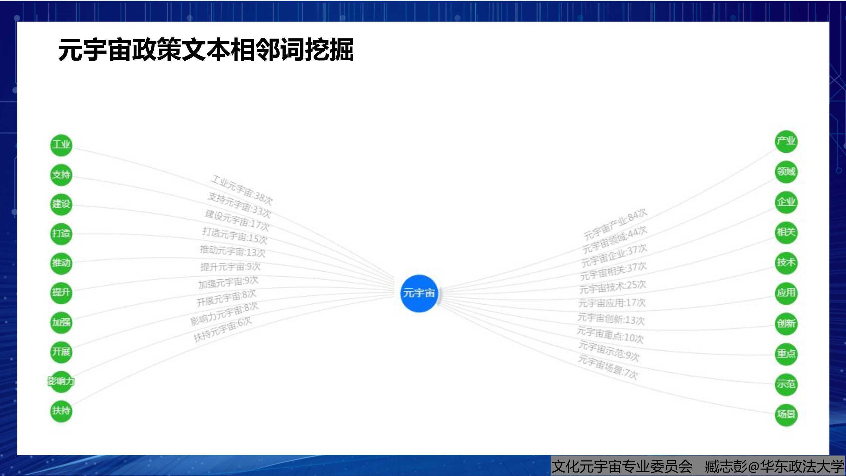The image size is (846, 476).
Task: Click the edge label 元宇宙示范:9次
Action: (x=609, y=351)
